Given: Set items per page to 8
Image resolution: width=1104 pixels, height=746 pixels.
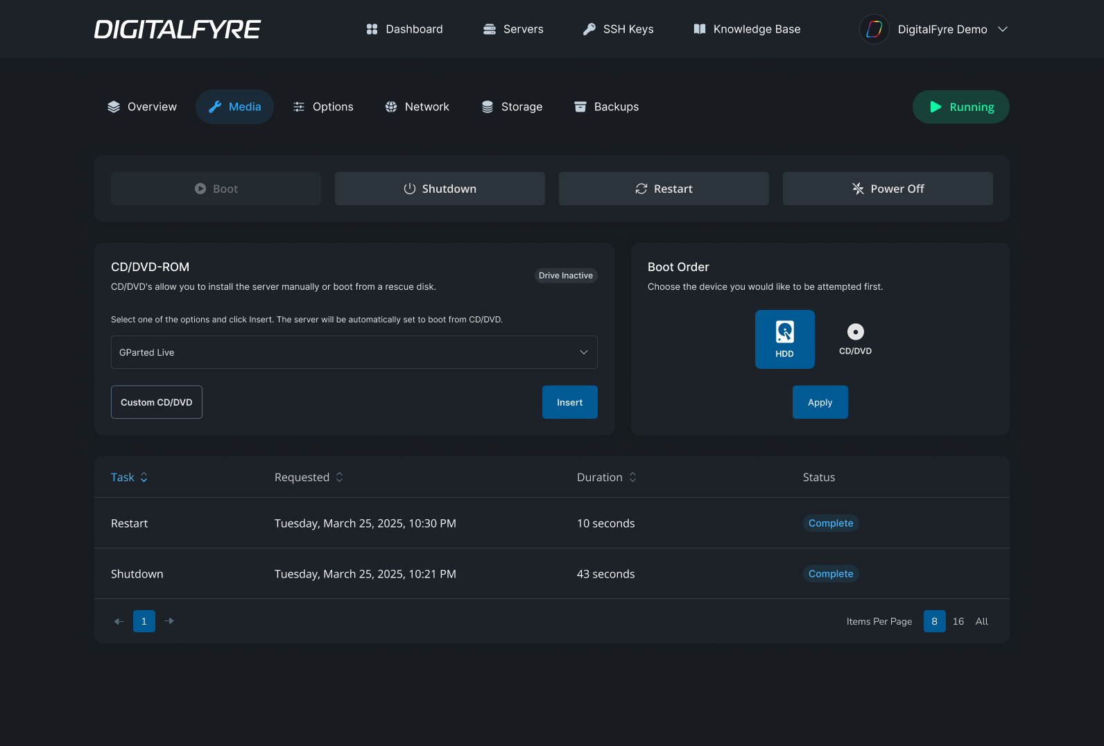Looking at the screenshot, I should pyautogui.click(x=935, y=621).
